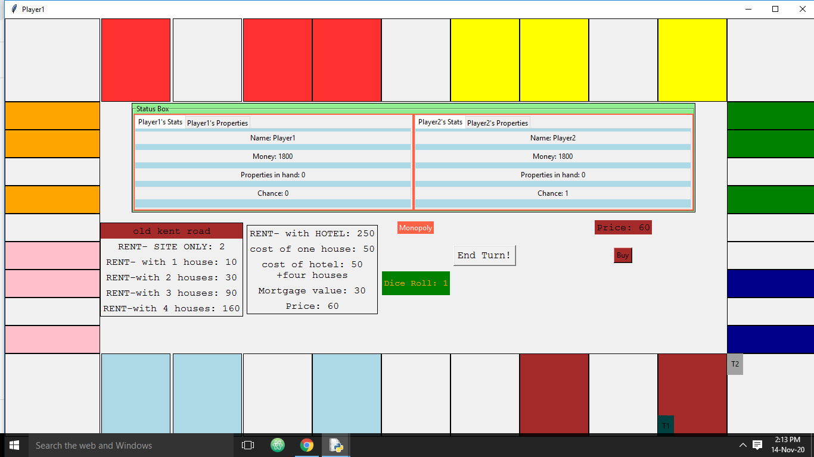
Task: Select the green Dice Roll: 1 box
Action: click(x=416, y=283)
